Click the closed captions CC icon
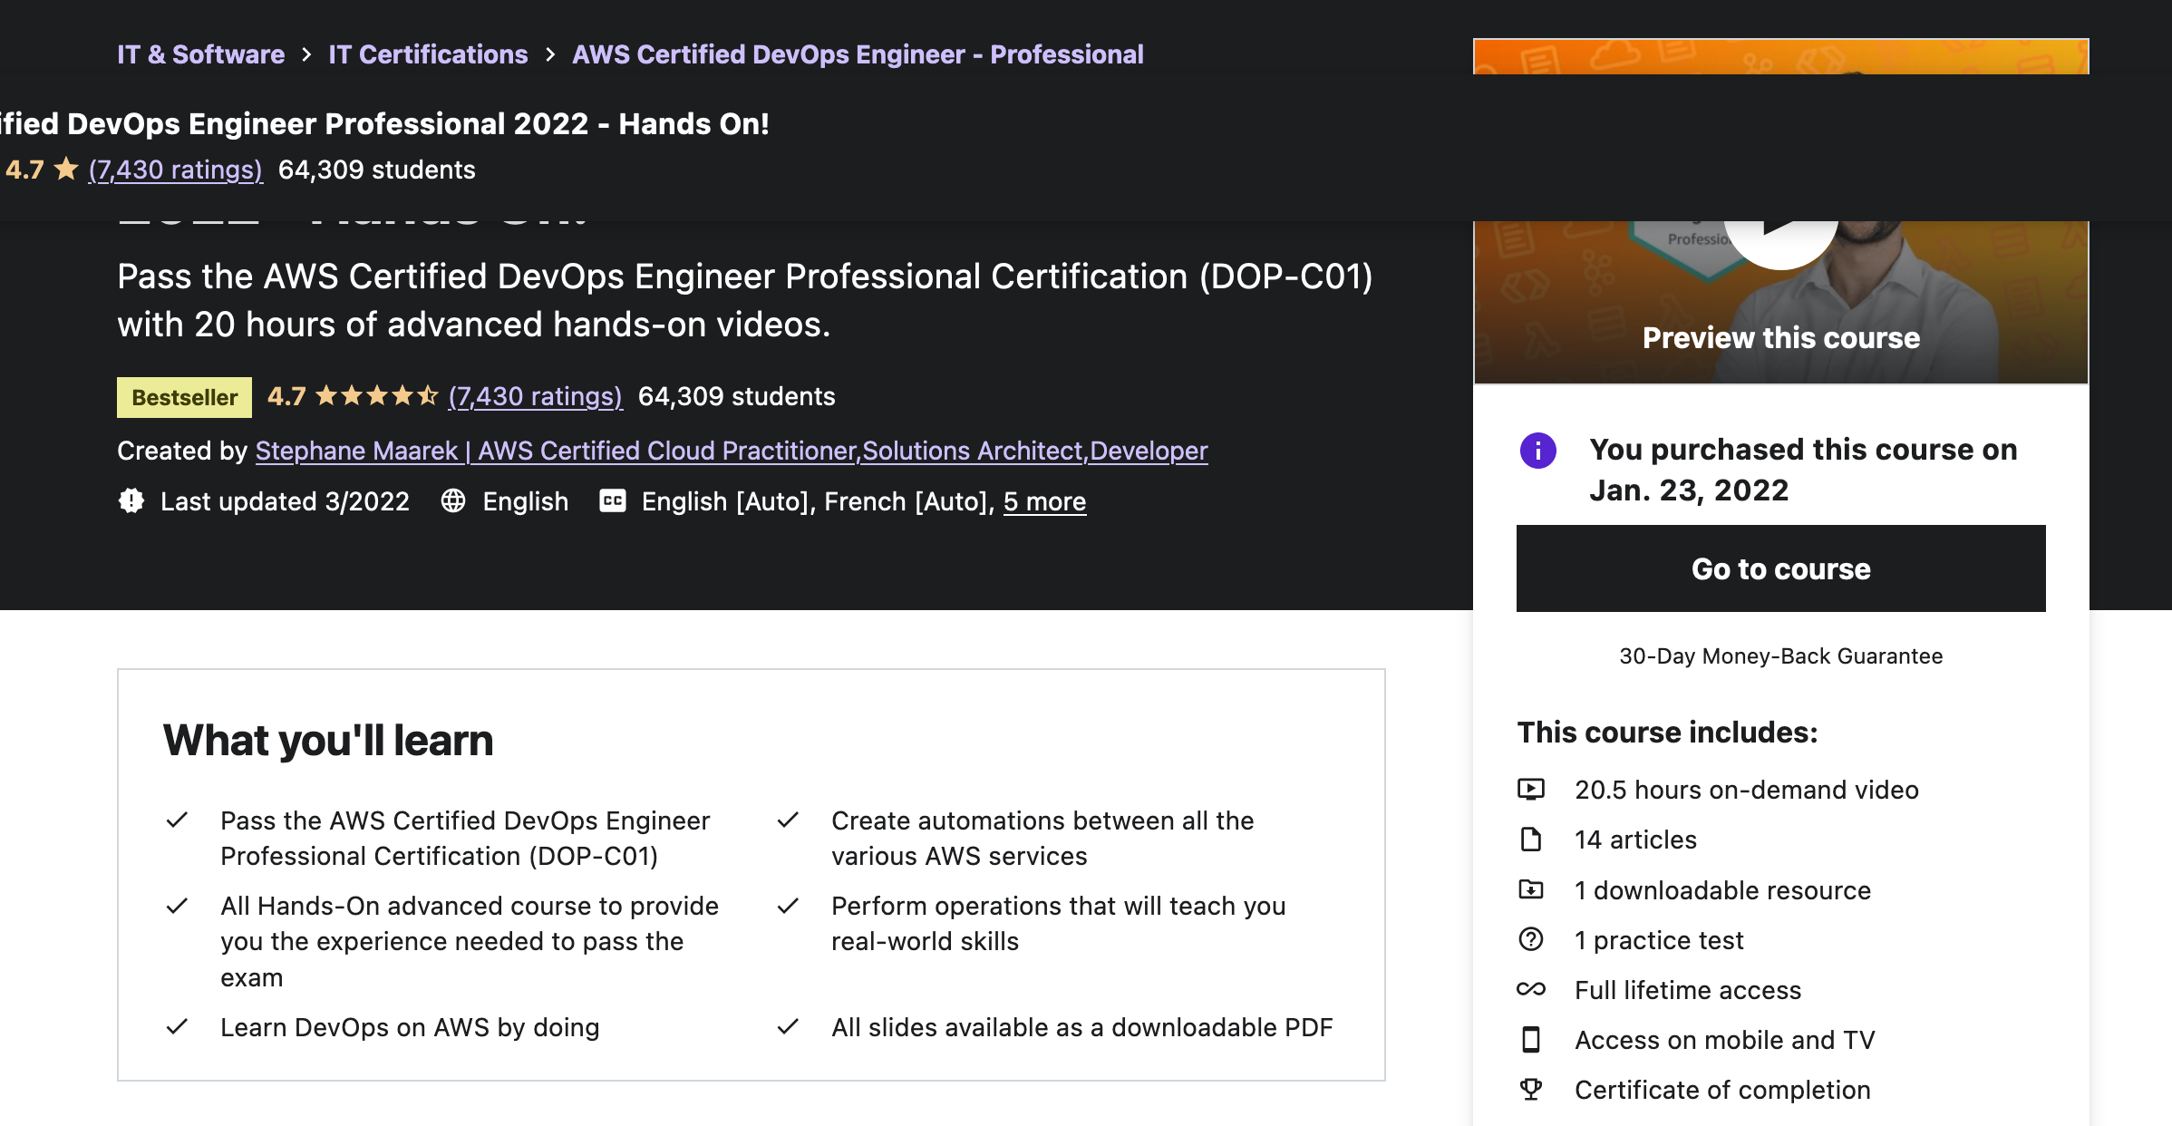Screen dimensions: 2172x1126 613,500
